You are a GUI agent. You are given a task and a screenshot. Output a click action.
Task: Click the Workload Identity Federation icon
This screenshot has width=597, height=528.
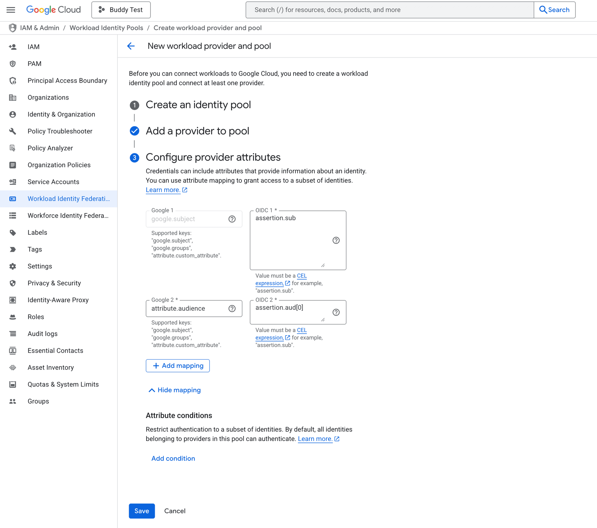click(13, 199)
